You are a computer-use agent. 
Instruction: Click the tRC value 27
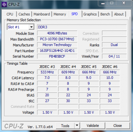pos(47,101)
